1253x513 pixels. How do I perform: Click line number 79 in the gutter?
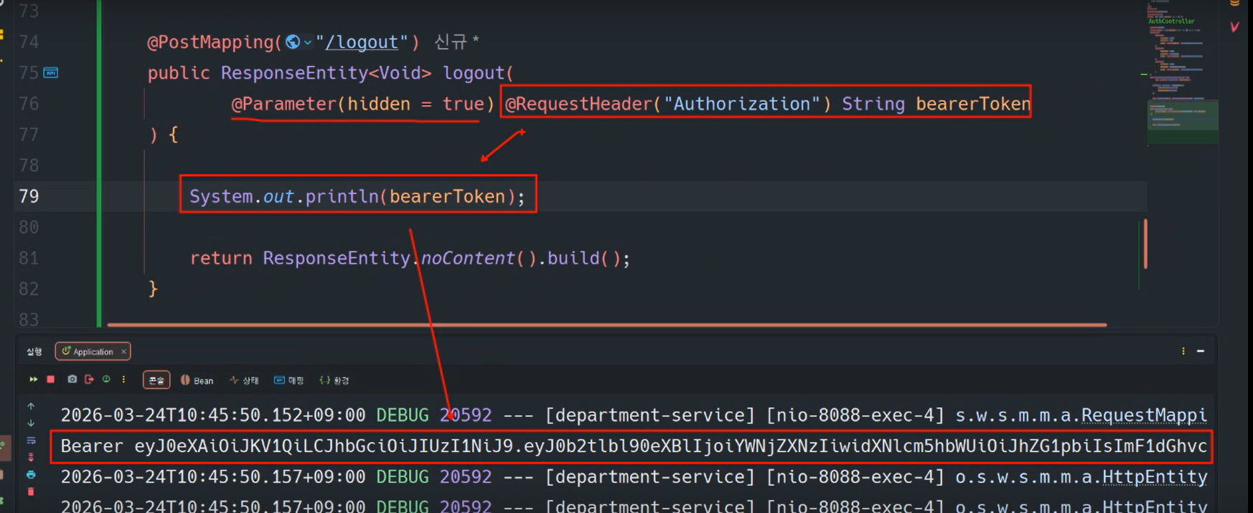(29, 196)
